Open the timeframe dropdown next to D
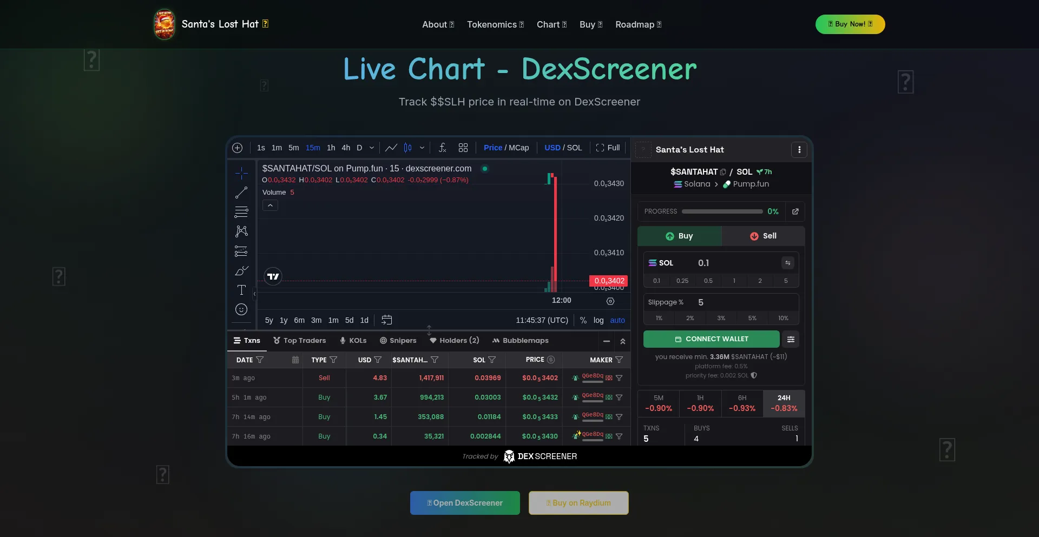The width and height of the screenshot is (1039, 537). point(372,148)
